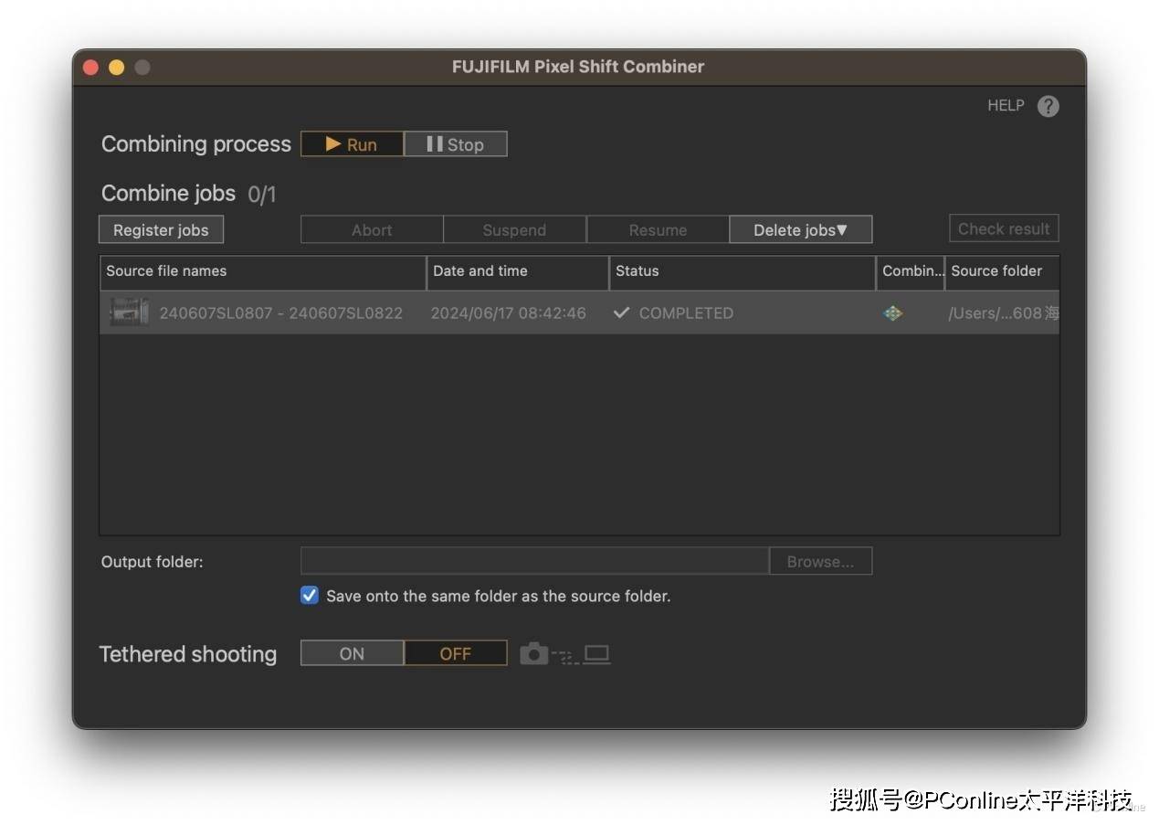Sort by Source file names column header
The image size is (1159, 825).
coord(262,271)
